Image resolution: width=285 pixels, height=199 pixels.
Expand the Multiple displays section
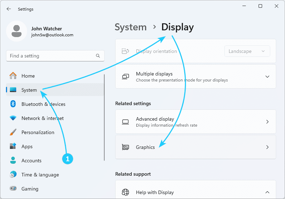click(x=267, y=77)
